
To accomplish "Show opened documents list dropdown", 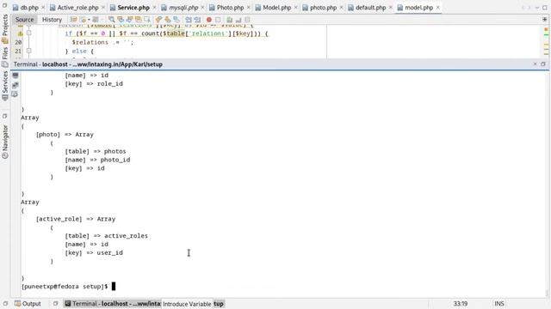I will pos(537,8).
